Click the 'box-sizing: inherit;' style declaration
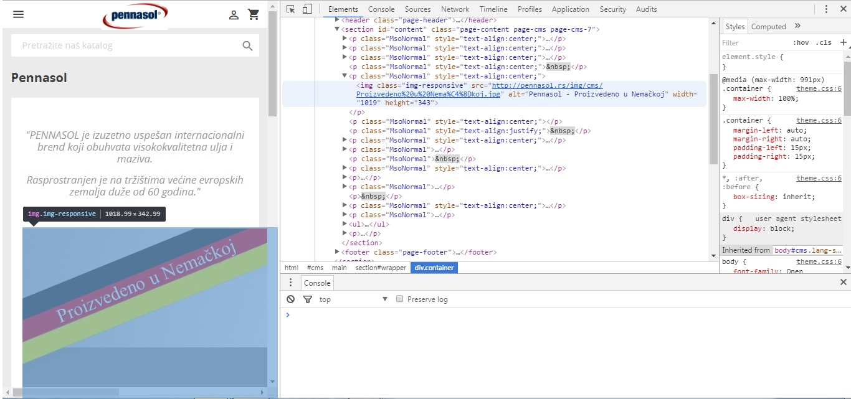Viewport: 851px width, 399px height. [x=774, y=197]
